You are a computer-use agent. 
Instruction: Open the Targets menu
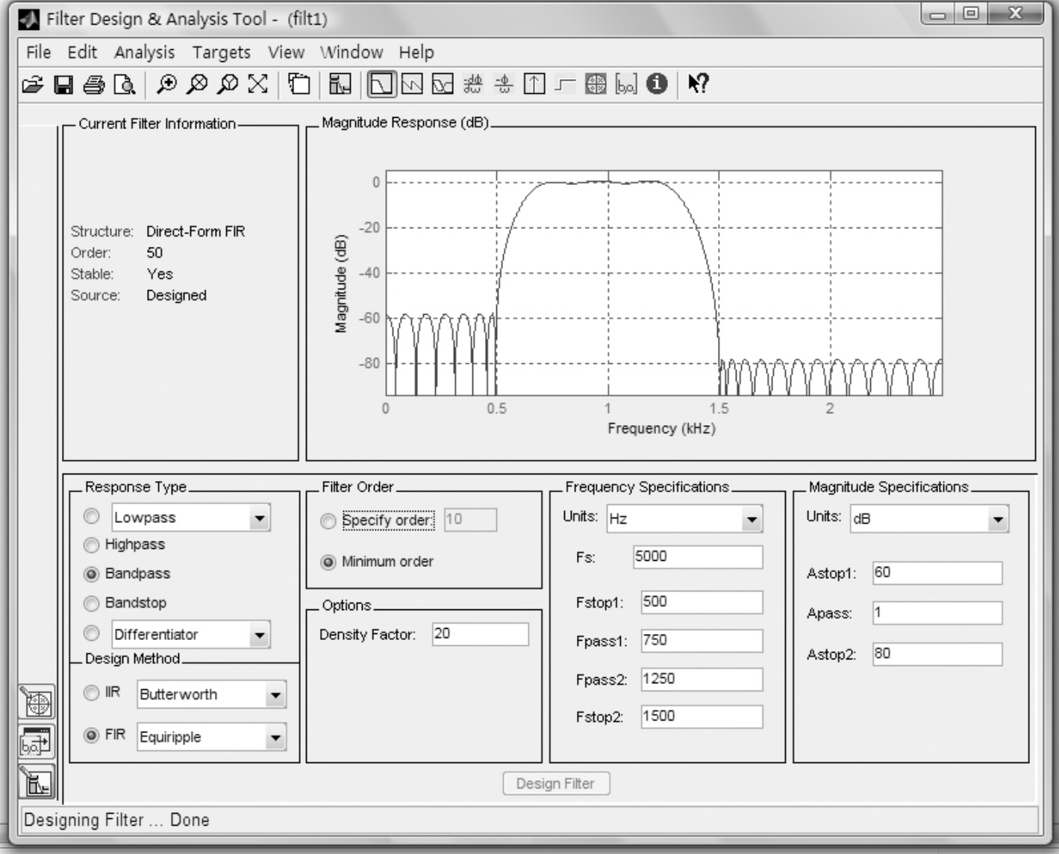pyautogui.click(x=221, y=52)
